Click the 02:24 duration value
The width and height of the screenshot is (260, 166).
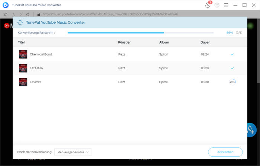coord(205,54)
